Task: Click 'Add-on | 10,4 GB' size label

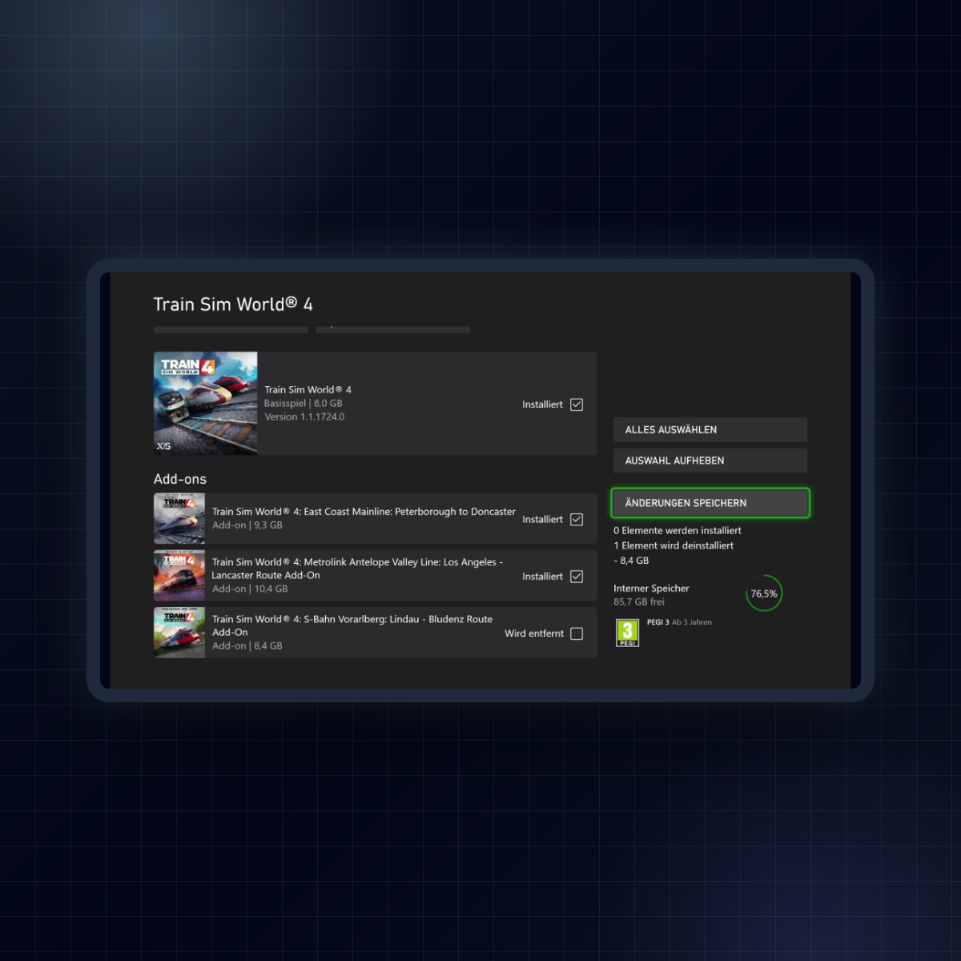Action: (x=250, y=589)
